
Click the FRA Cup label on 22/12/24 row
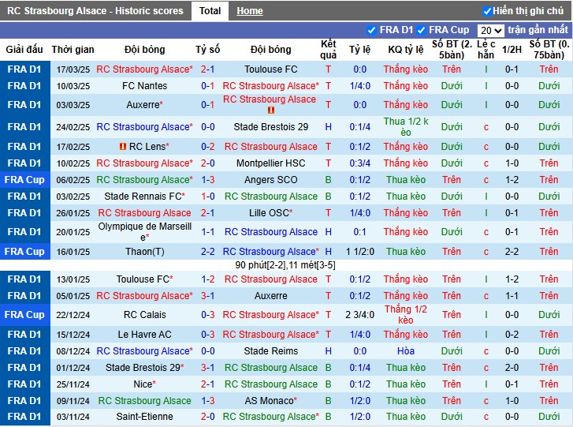(x=24, y=315)
